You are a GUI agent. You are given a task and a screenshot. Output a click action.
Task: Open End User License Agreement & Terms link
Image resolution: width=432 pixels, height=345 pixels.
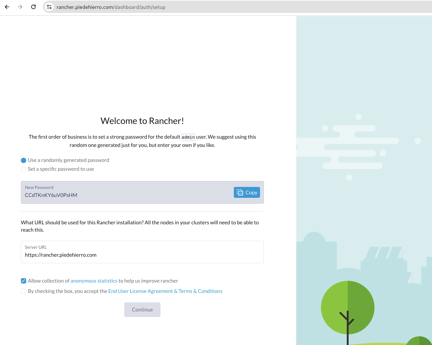pos(165,291)
